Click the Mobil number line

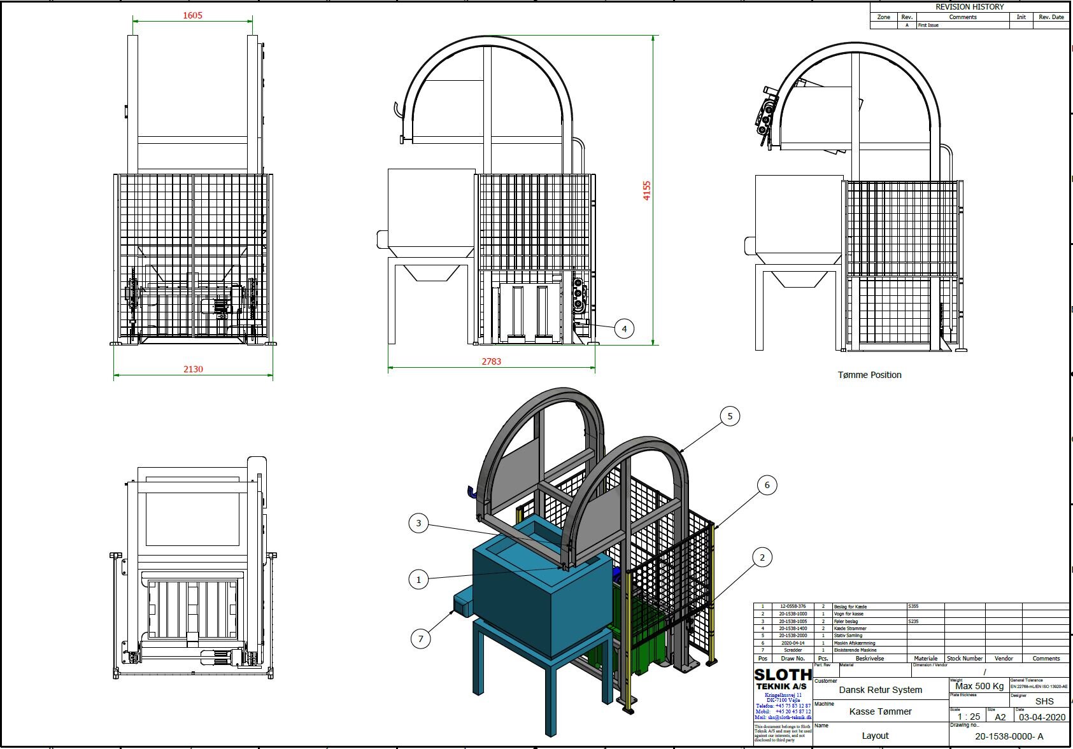tap(783, 711)
